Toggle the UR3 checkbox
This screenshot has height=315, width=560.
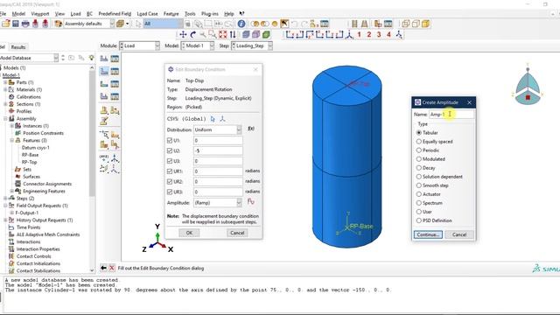[170, 192]
